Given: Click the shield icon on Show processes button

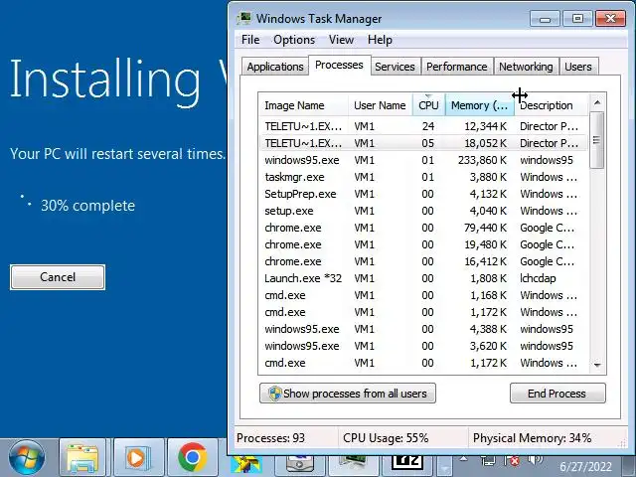Looking at the screenshot, I should [x=274, y=394].
